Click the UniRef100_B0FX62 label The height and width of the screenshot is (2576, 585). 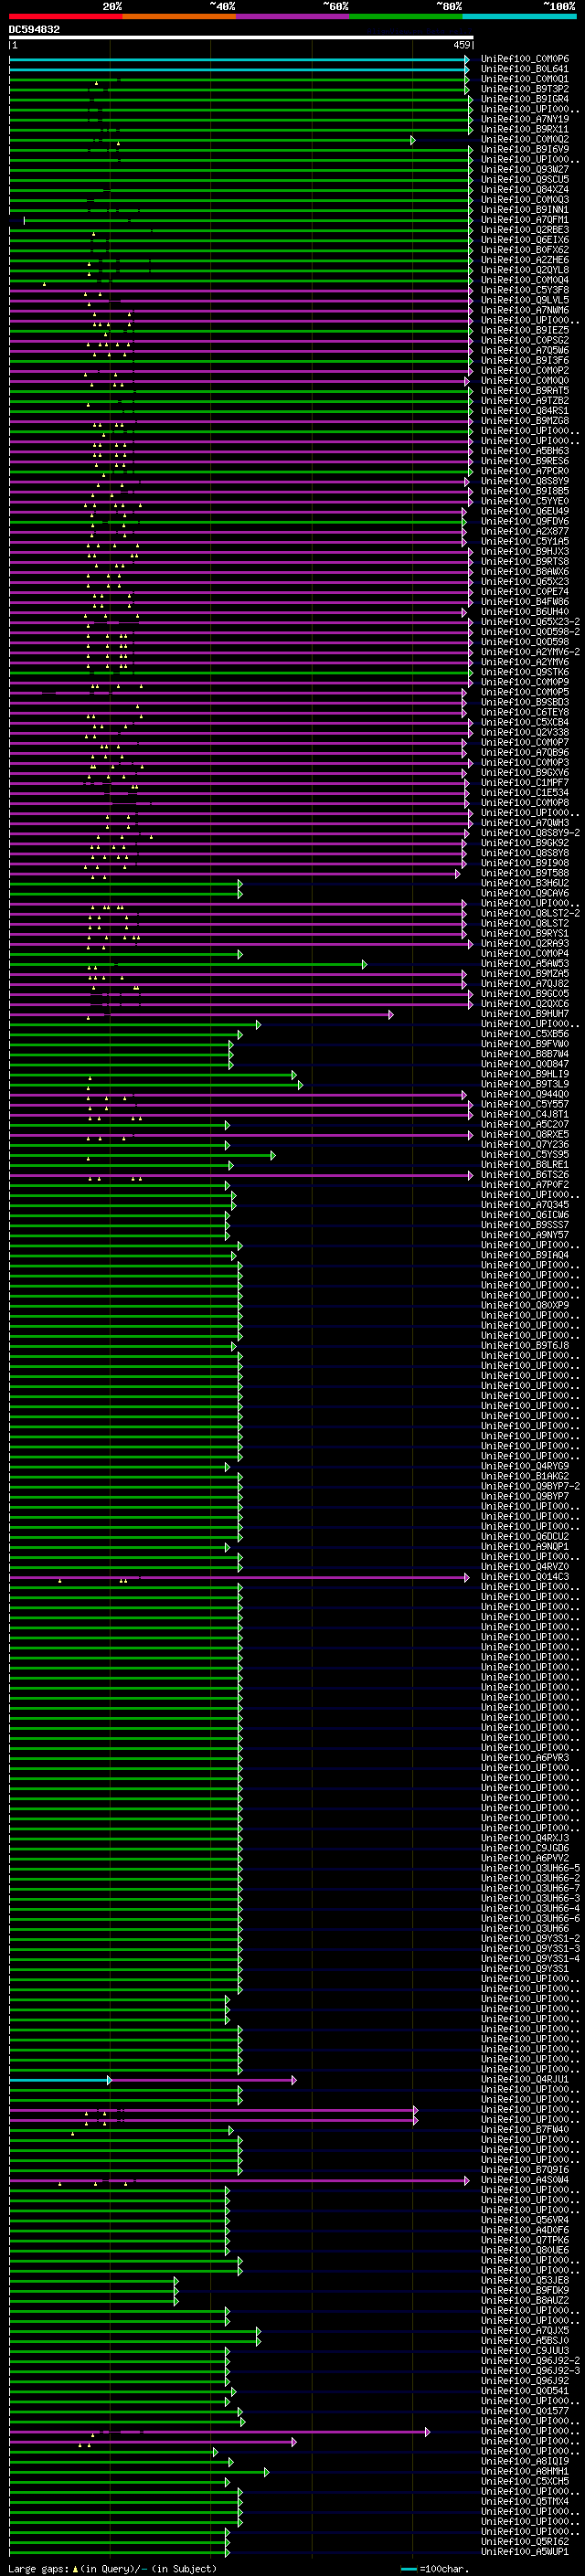[525, 250]
